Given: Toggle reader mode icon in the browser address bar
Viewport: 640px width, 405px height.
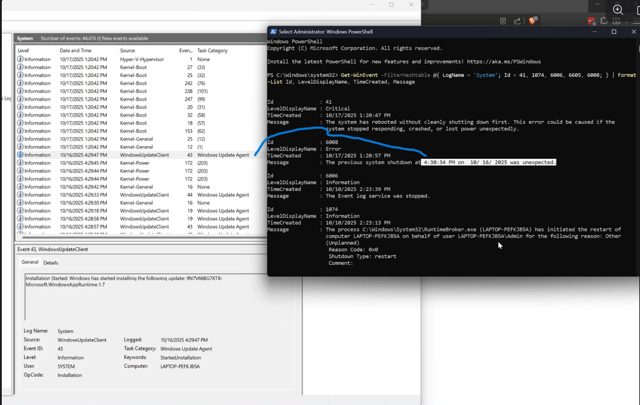Looking at the screenshot, I should click(503, 21).
